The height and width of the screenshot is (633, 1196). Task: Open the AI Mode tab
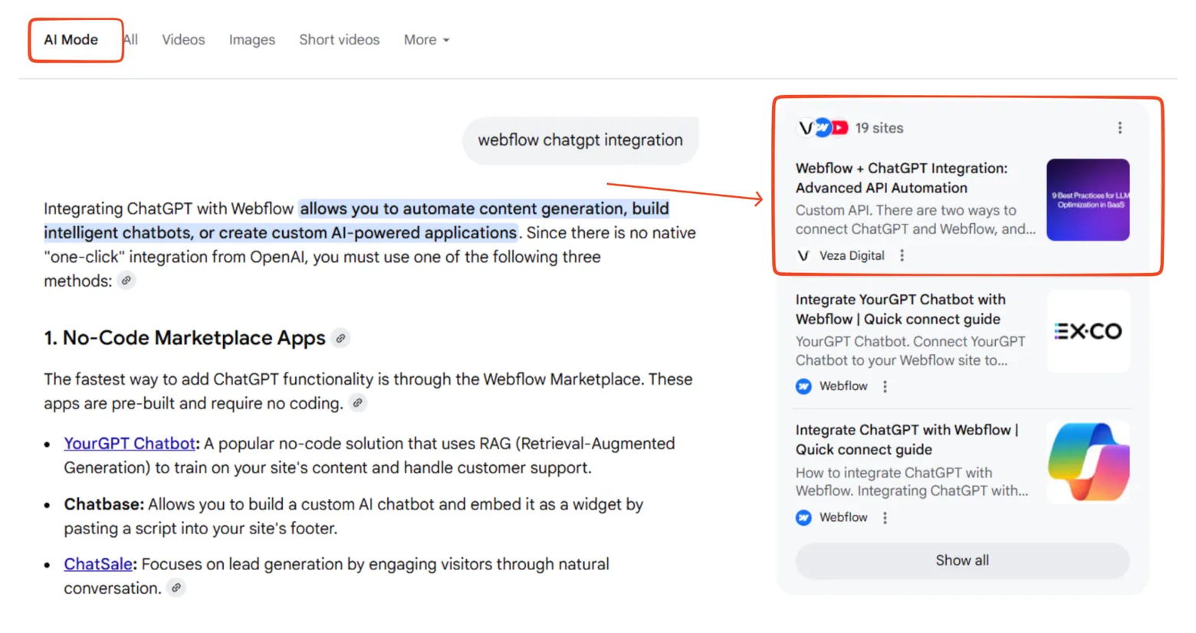point(71,40)
